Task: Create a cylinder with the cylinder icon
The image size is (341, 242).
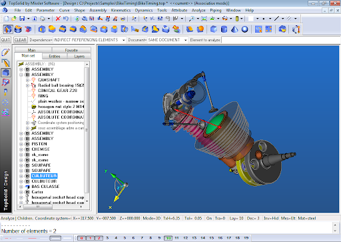Action: point(224,29)
